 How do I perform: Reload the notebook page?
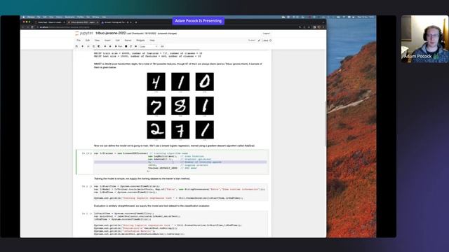click(x=32, y=27)
